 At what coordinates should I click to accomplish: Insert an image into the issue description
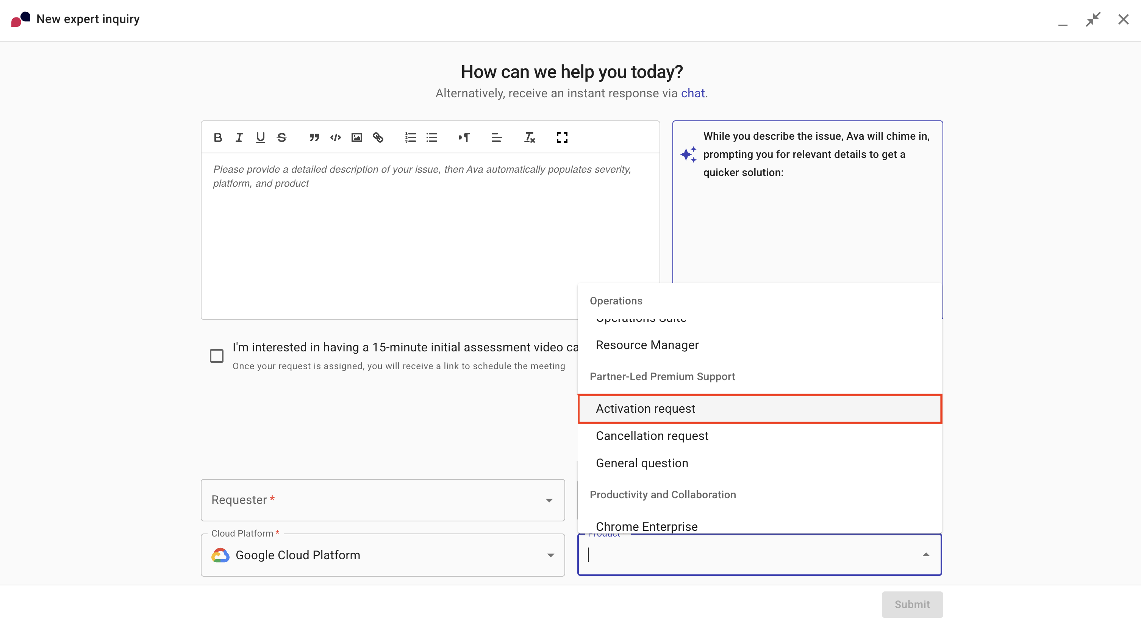(x=356, y=137)
